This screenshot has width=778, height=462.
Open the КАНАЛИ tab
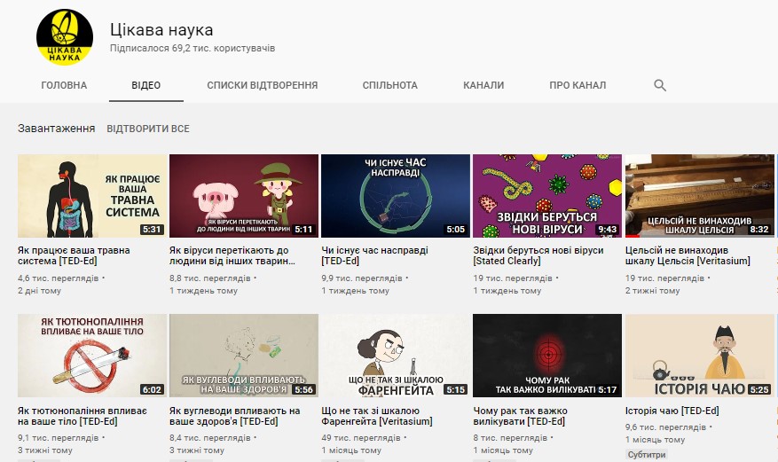tap(483, 85)
